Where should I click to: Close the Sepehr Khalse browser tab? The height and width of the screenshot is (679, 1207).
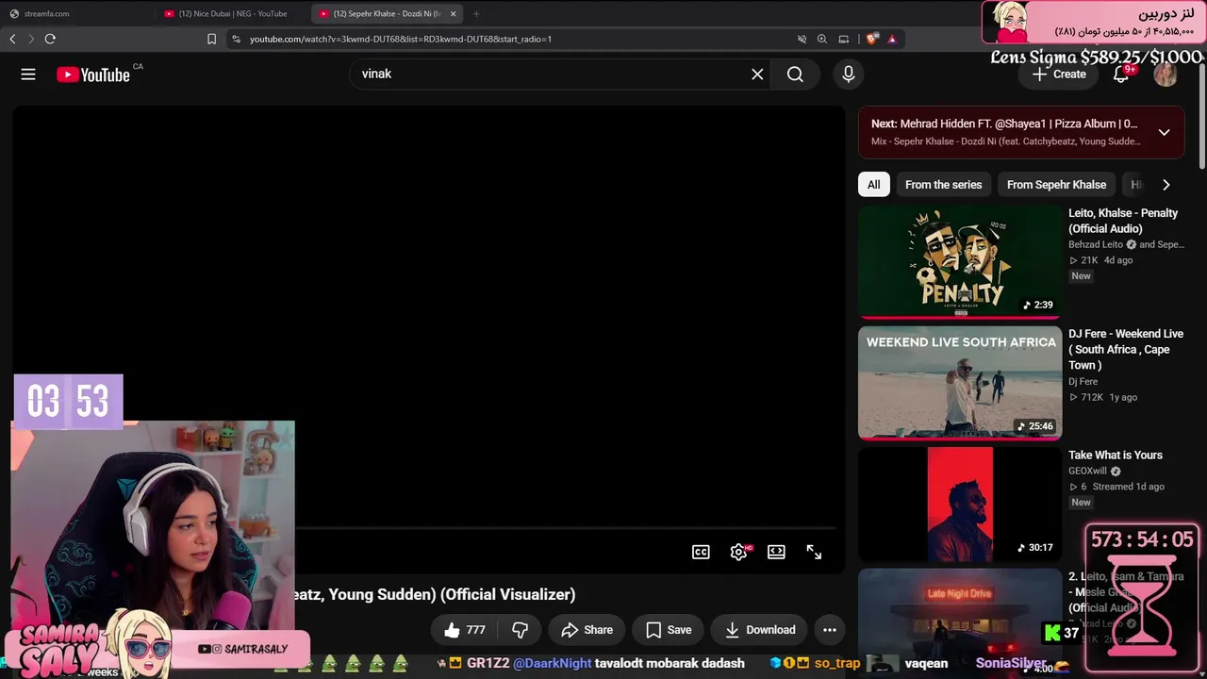(x=454, y=13)
